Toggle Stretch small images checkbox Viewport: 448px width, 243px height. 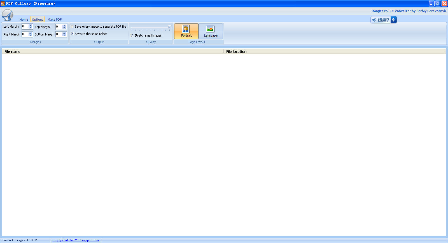[x=132, y=35]
